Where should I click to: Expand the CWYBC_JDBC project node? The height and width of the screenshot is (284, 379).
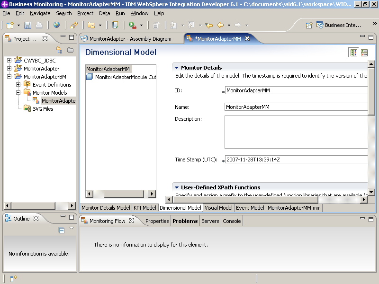coord(9,61)
